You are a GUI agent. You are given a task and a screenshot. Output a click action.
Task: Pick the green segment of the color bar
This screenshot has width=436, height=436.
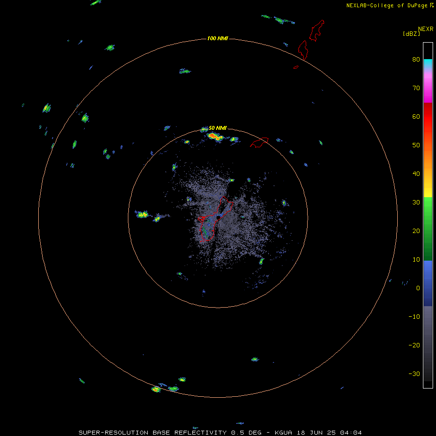(x=428, y=229)
